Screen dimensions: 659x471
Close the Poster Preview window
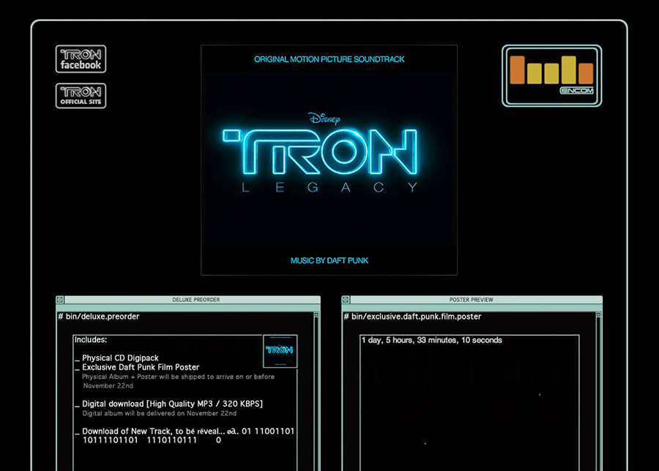coord(346,300)
